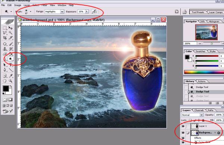Click the Exposure value field
Screen dimensions: 224x145
[x=81, y=12]
